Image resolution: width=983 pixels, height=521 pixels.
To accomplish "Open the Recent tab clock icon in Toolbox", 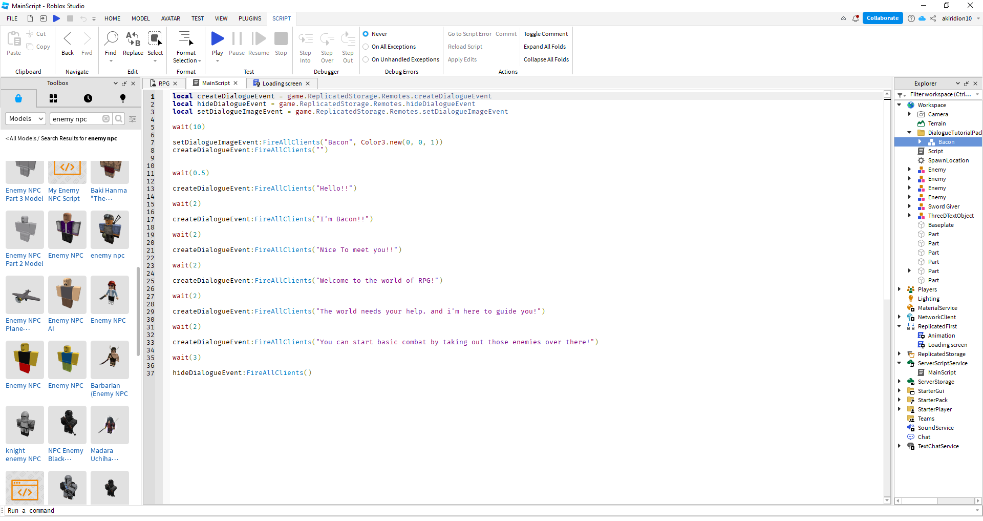I will (88, 98).
